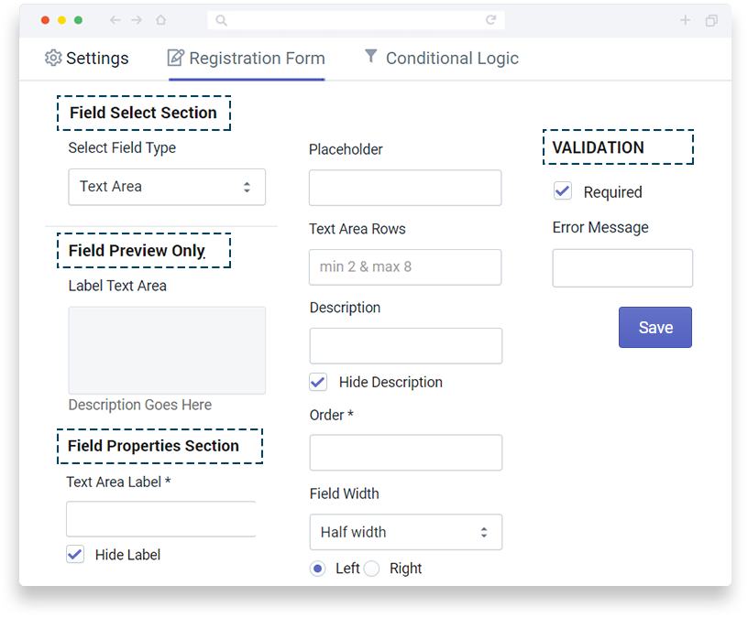Click the browser forward arrow icon

point(137,20)
